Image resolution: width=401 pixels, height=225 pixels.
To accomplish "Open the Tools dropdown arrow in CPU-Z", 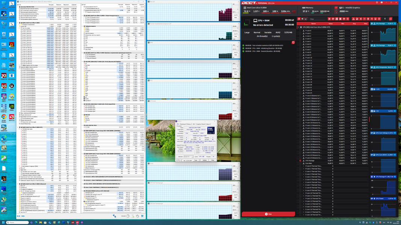I will click(200, 160).
